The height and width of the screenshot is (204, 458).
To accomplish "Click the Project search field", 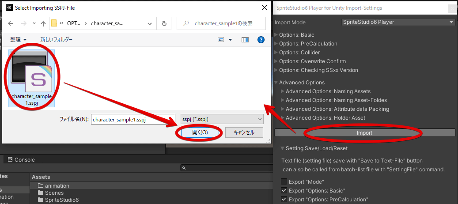I will 226,168.
